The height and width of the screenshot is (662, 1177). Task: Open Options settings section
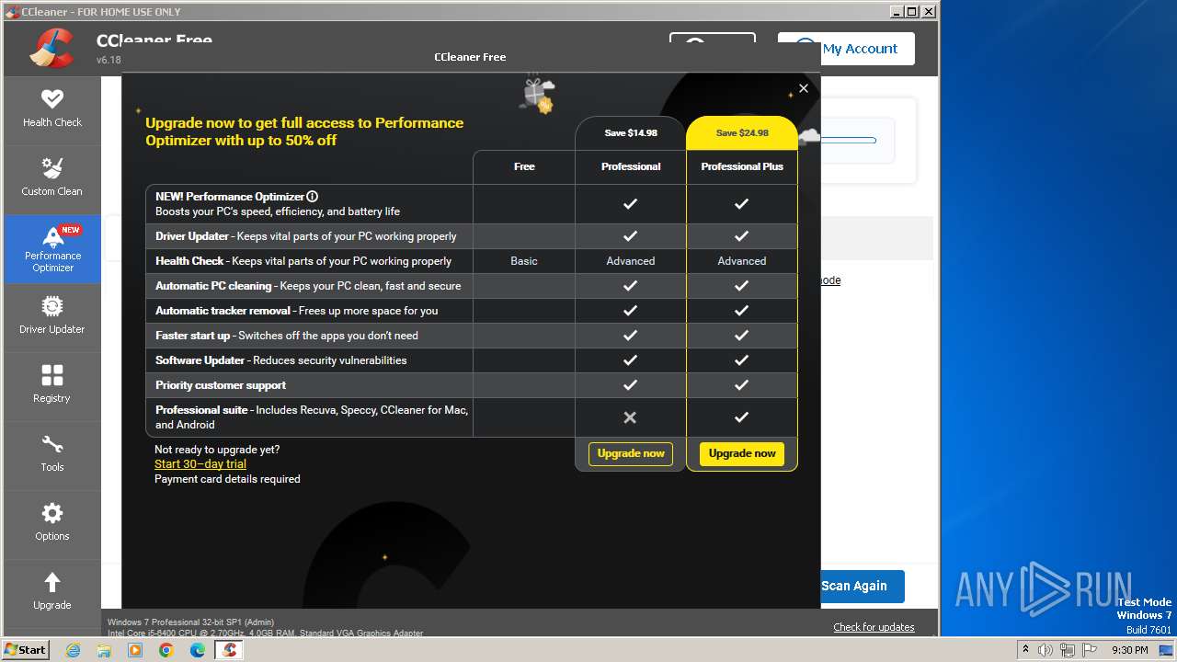pyautogui.click(x=52, y=522)
